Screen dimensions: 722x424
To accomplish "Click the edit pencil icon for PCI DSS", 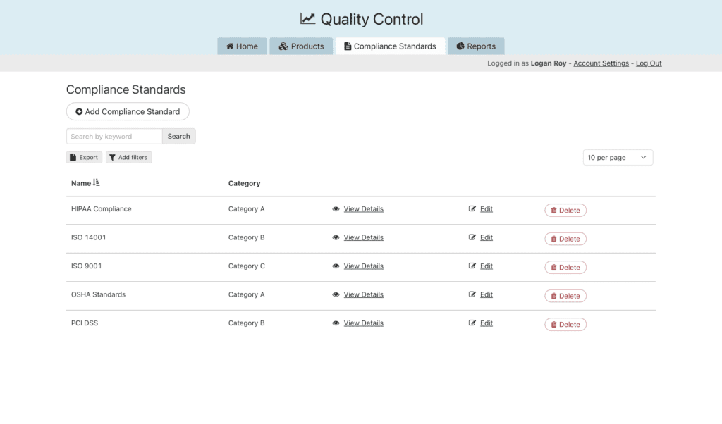I will [472, 323].
